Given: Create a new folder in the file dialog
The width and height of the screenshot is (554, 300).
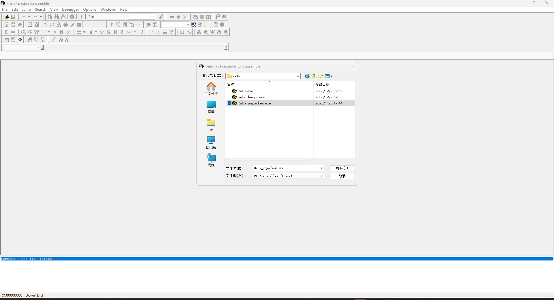Looking at the screenshot, I should (321, 76).
